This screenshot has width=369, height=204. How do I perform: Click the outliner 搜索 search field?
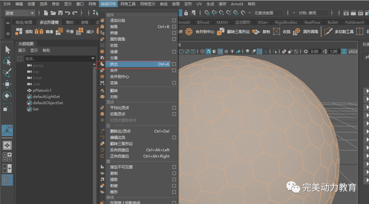(57, 59)
